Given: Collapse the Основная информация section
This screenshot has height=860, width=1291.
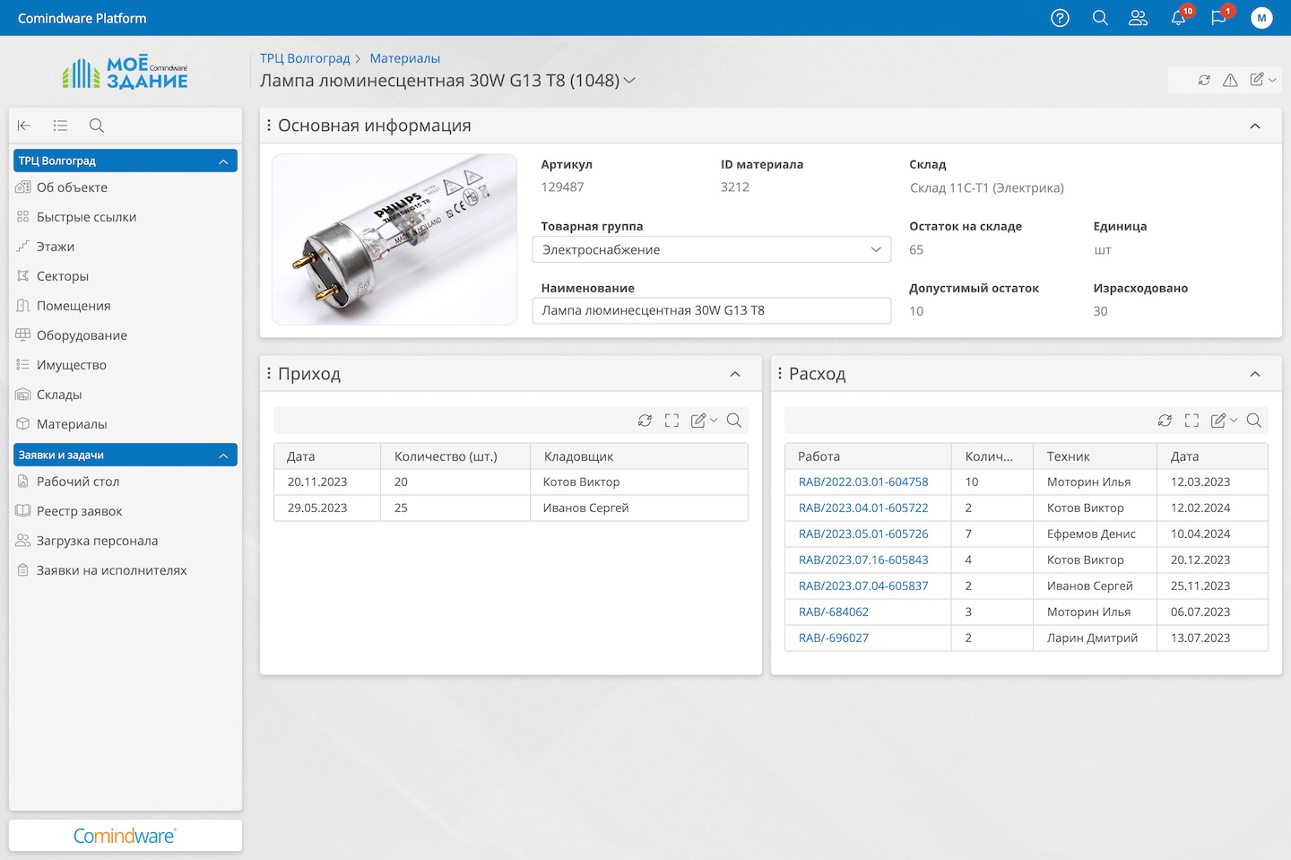Looking at the screenshot, I should pyautogui.click(x=1255, y=126).
